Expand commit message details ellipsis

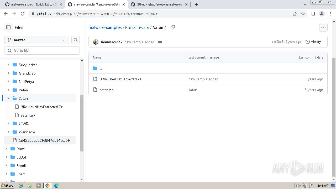(160, 42)
